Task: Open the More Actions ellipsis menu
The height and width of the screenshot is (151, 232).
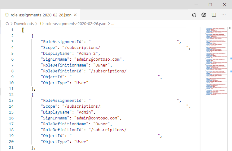Action: [223, 15]
